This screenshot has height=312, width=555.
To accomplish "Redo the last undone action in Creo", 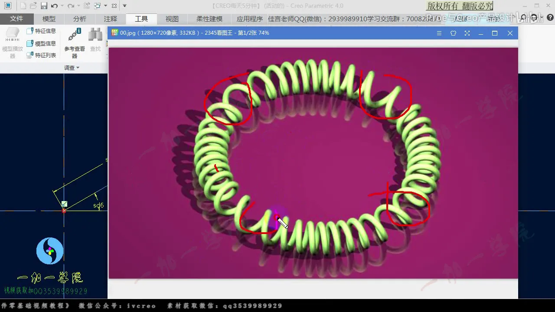I will pyautogui.click(x=71, y=6).
